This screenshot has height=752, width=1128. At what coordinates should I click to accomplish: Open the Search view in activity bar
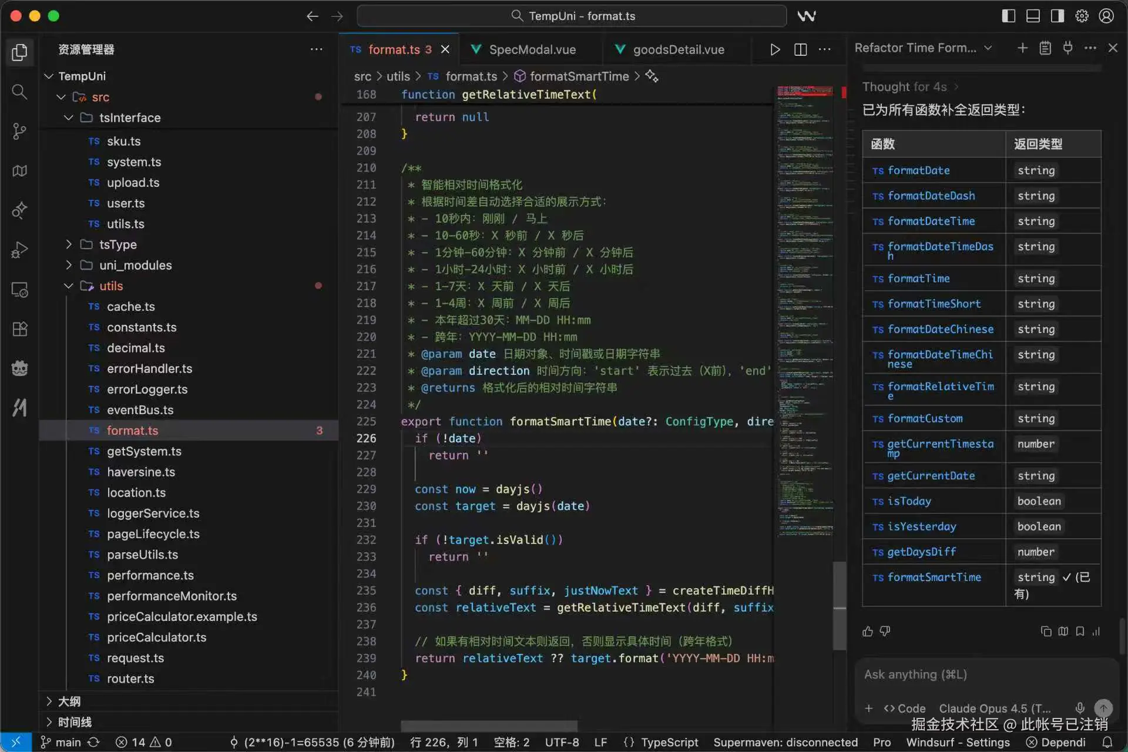pyautogui.click(x=19, y=92)
